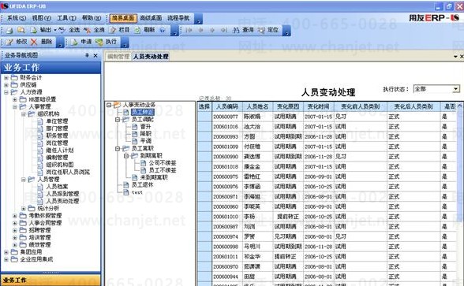
Task: Click the table scrollbar up arrow
Action: pyautogui.click(x=460, y=106)
